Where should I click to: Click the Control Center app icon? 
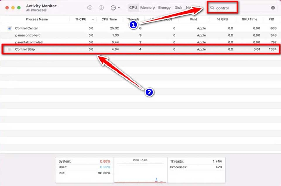click(9, 28)
